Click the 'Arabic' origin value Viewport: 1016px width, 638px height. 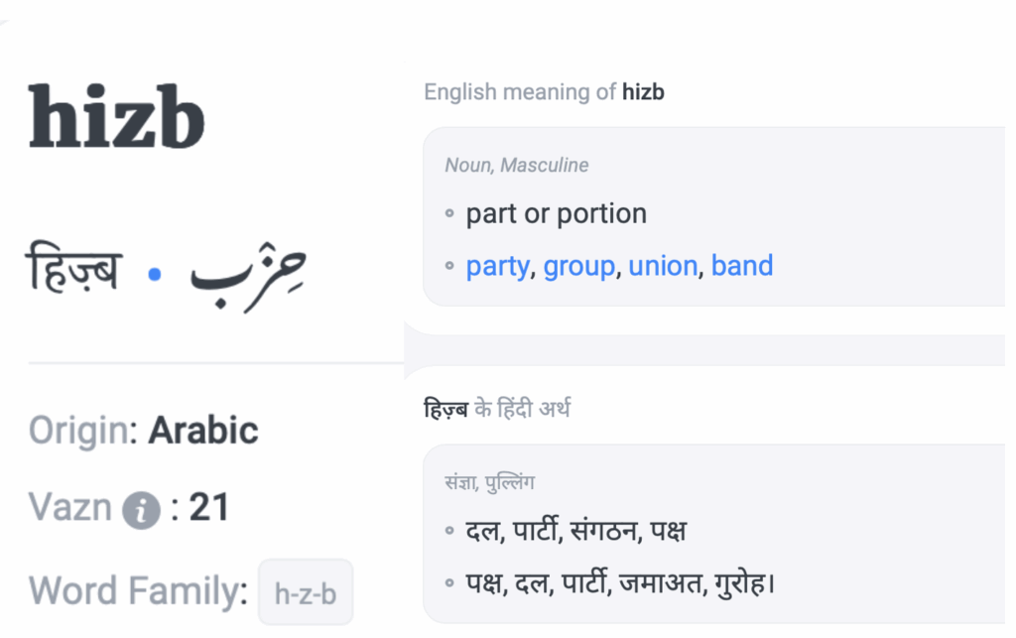tap(203, 431)
